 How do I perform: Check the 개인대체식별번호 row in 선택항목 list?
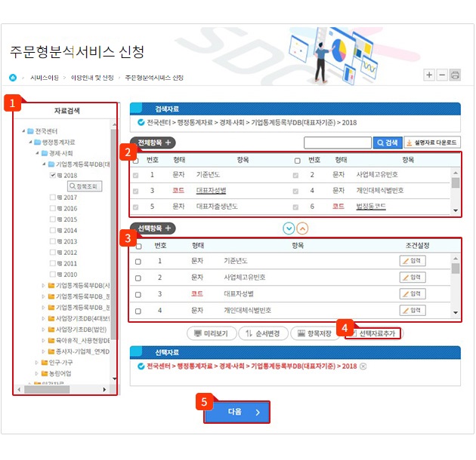138,311
